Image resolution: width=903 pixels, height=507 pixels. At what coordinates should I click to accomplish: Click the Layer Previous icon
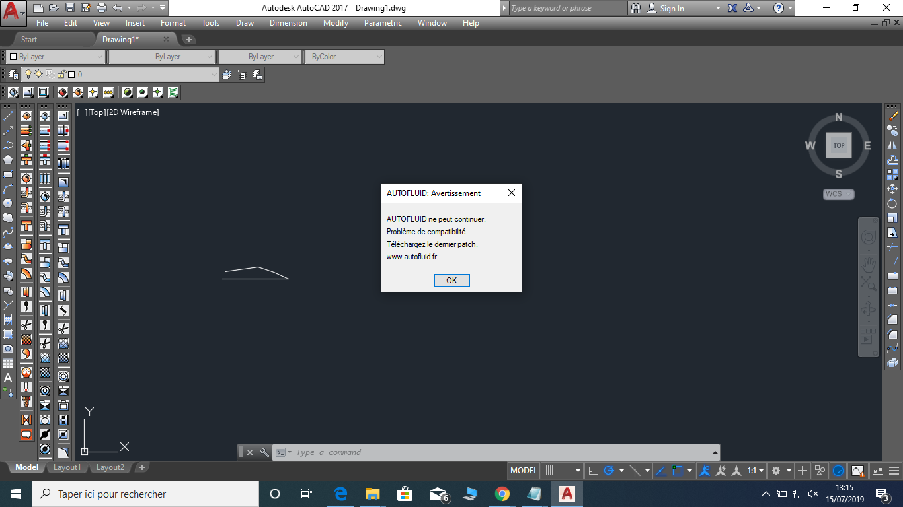click(x=242, y=75)
